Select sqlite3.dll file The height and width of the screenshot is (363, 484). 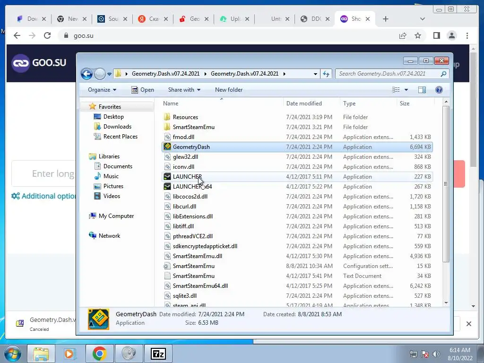[185, 296]
